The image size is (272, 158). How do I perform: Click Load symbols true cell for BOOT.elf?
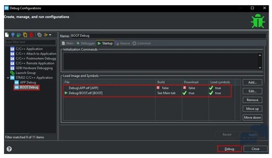coord(215,93)
